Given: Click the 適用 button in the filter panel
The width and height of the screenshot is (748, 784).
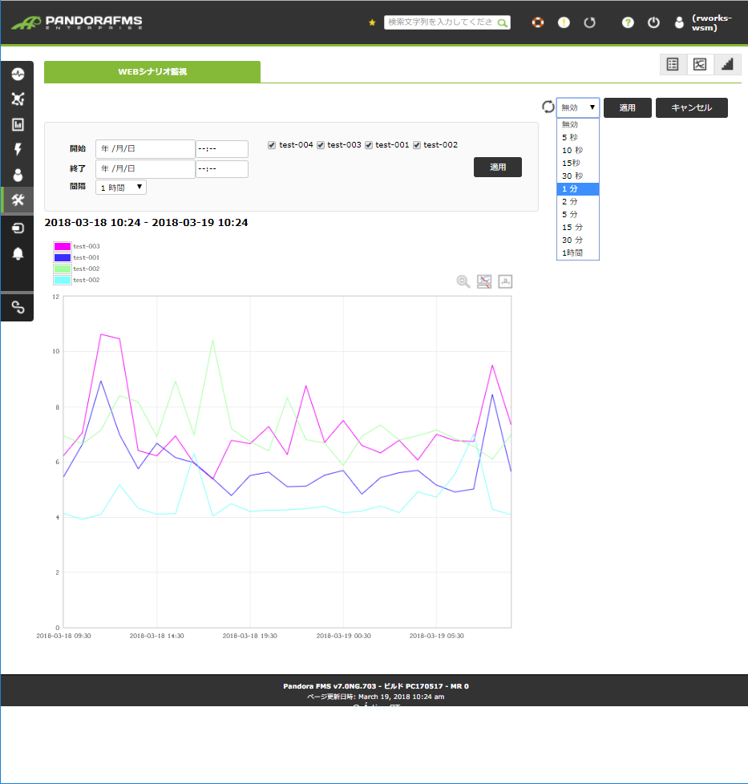Looking at the screenshot, I should pos(498,167).
